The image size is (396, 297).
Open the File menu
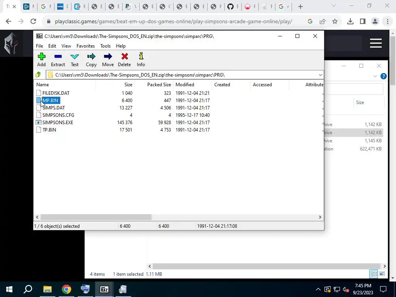(x=39, y=46)
